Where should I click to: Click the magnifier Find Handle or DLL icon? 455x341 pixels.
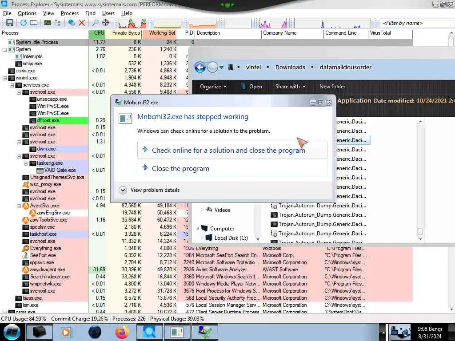click(x=95, y=23)
